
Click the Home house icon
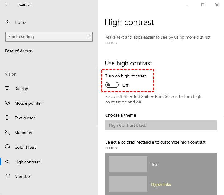point(8,22)
